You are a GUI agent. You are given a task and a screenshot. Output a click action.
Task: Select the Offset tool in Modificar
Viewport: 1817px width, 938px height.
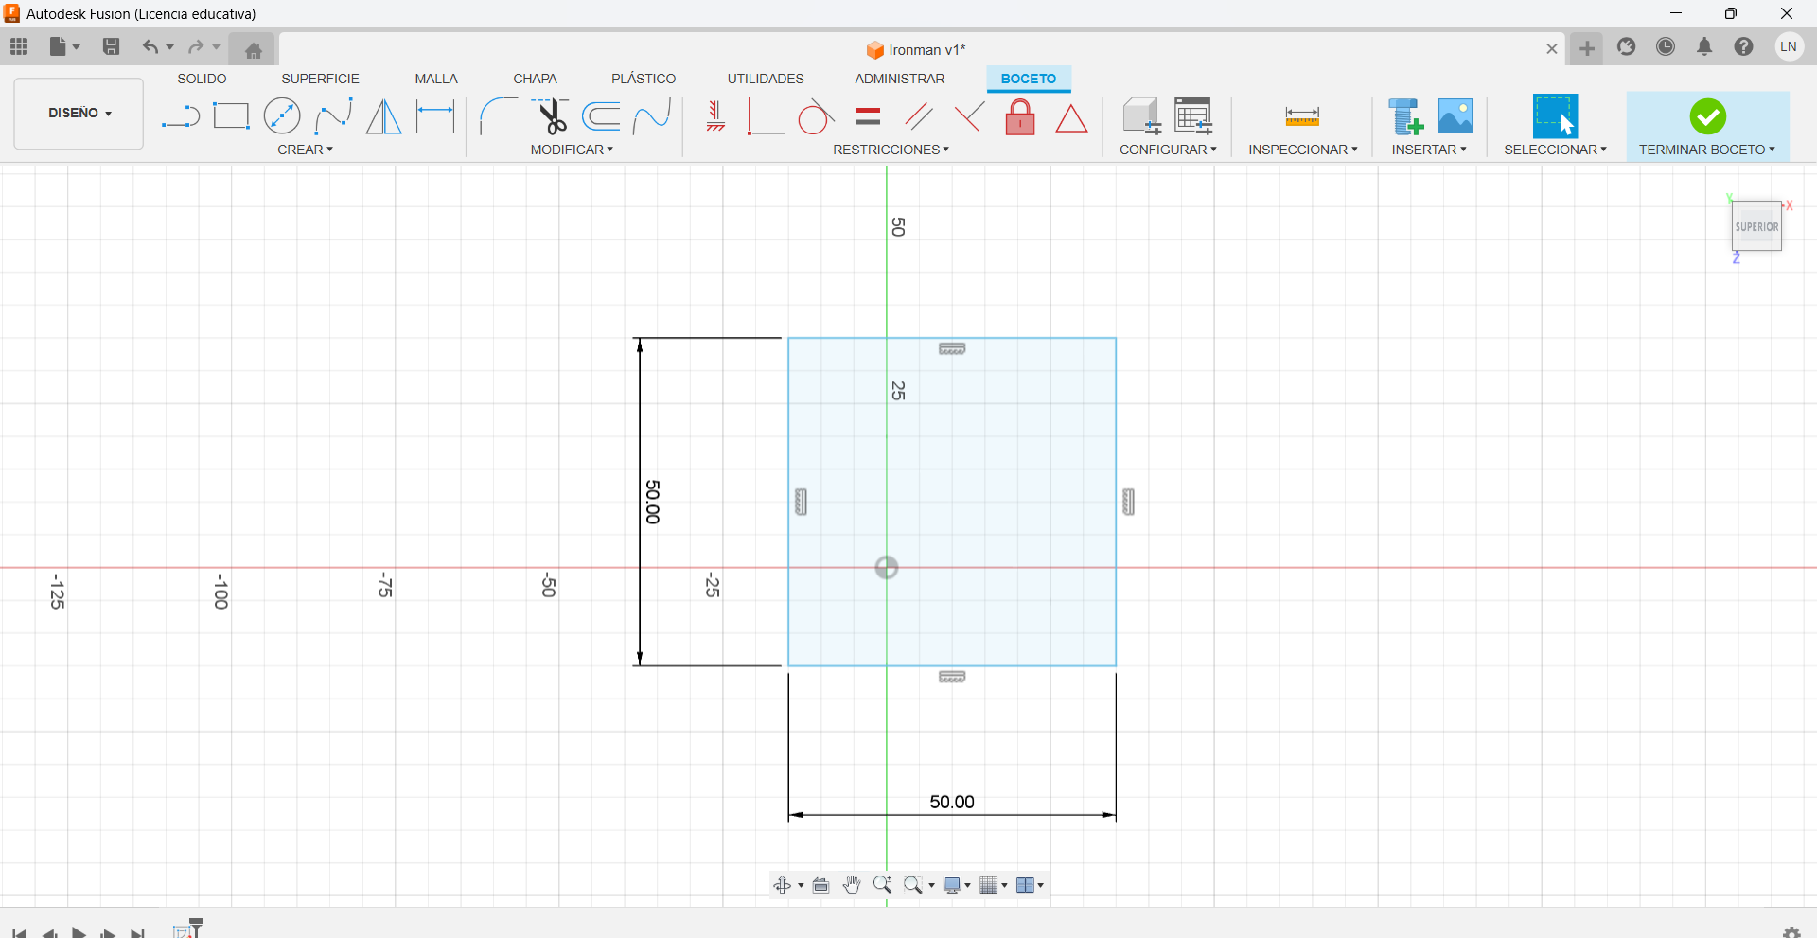pyautogui.click(x=601, y=116)
